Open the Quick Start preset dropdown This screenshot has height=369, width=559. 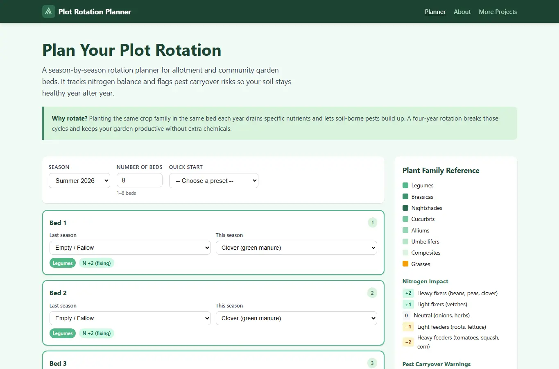(213, 180)
